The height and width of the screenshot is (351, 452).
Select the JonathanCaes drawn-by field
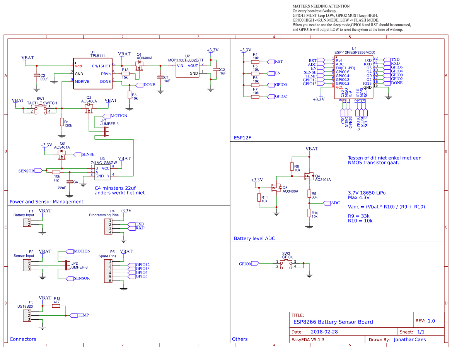pos(409,339)
